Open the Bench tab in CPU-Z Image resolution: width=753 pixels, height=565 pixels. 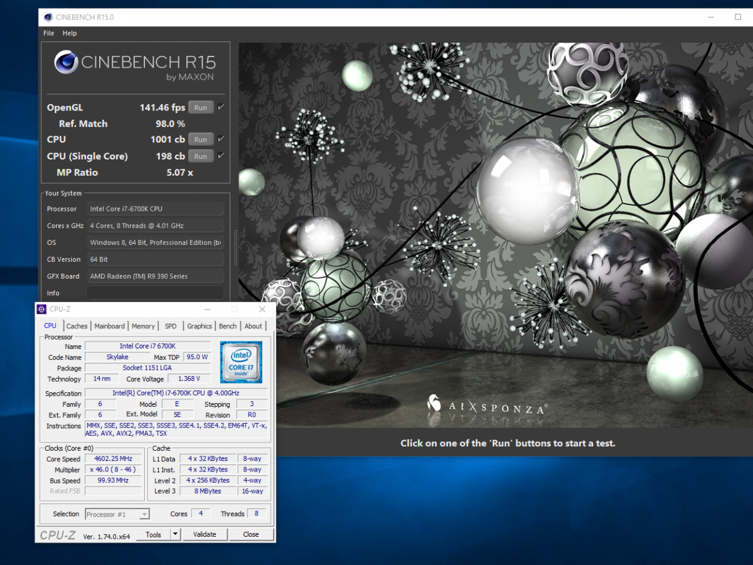click(228, 326)
